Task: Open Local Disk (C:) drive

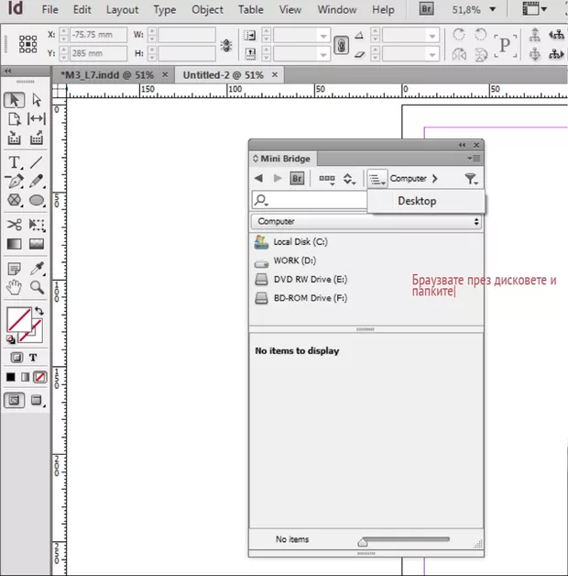Action: point(300,242)
